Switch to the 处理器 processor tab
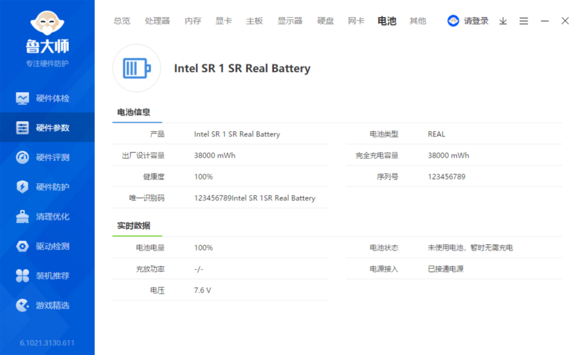 pyautogui.click(x=157, y=21)
